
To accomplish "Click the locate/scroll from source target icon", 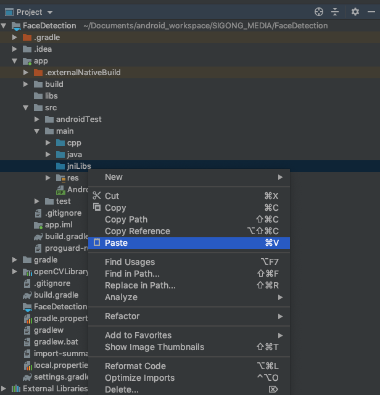I will coord(319,12).
